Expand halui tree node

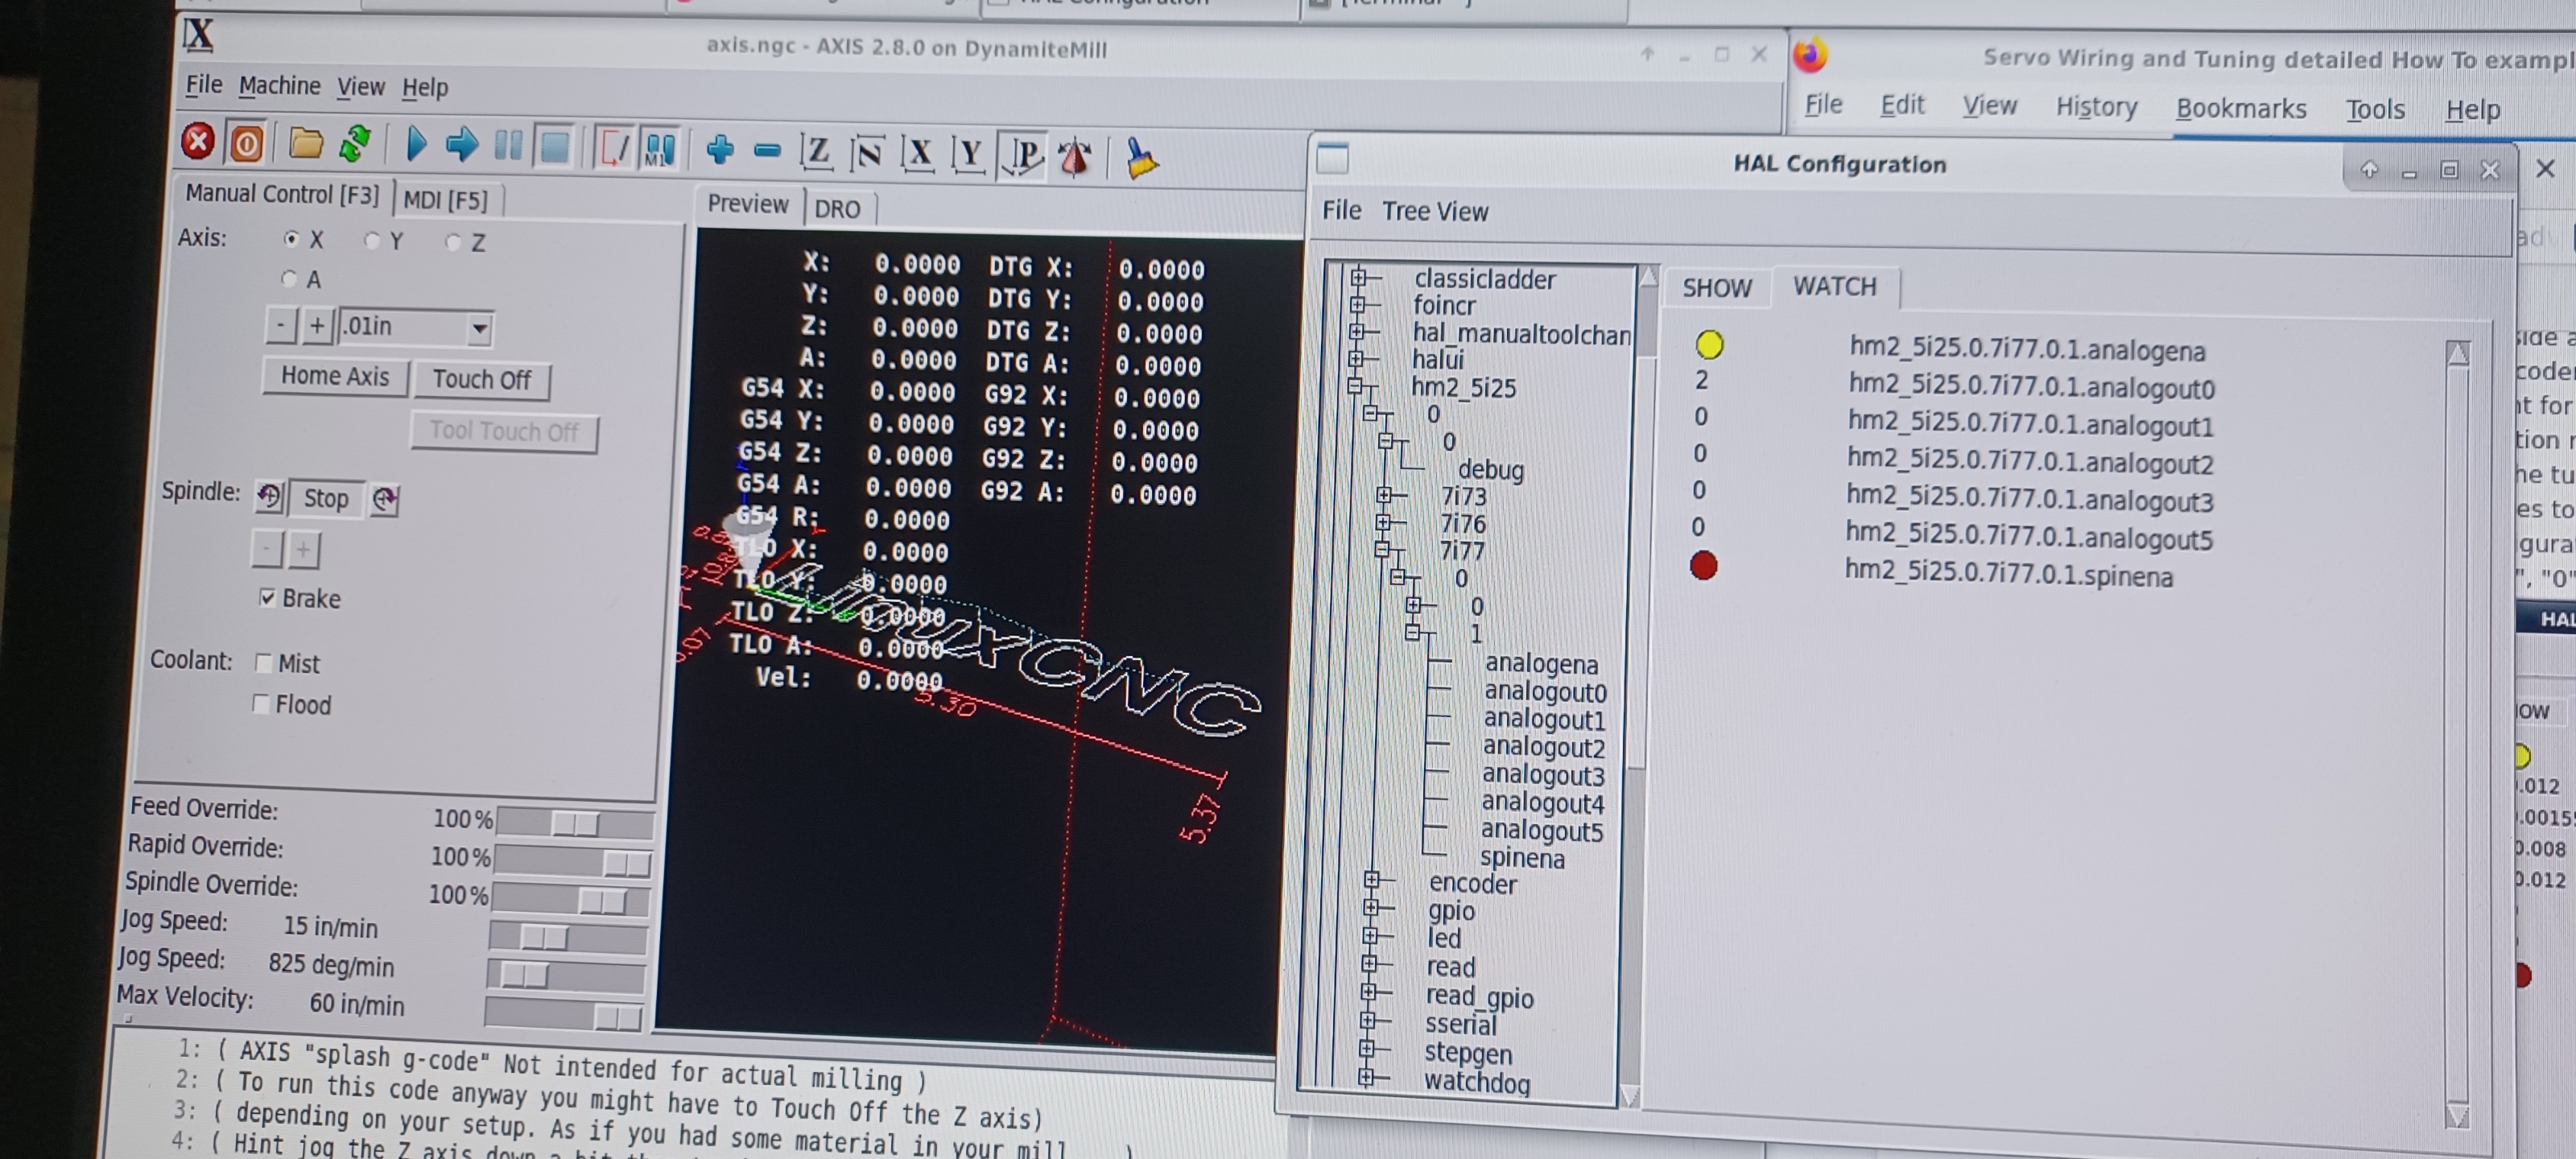point(1356,358)
